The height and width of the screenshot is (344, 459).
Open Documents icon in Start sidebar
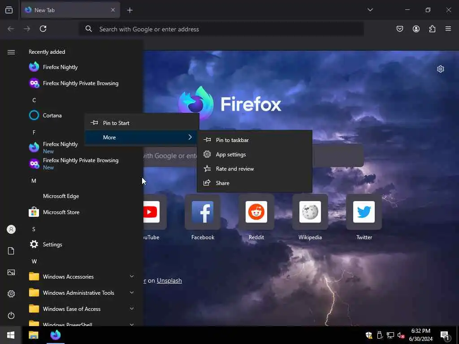(11, 251)
